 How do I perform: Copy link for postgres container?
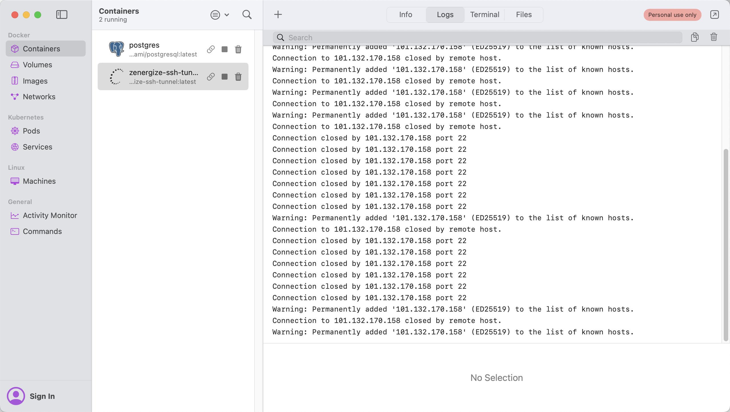[211, 49]
